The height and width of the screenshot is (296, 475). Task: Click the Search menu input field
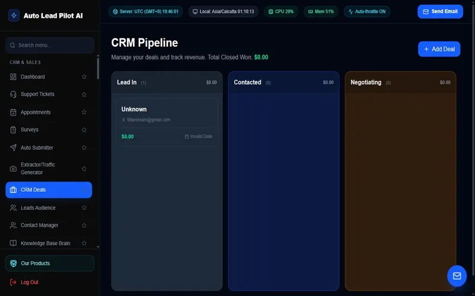50,46
